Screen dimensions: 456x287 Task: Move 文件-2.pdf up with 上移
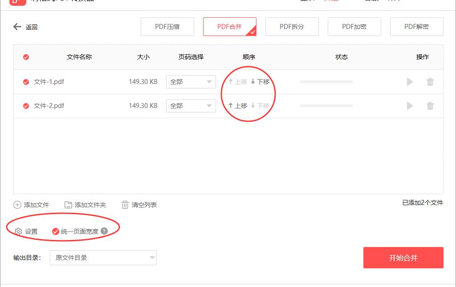coord(238,106)
